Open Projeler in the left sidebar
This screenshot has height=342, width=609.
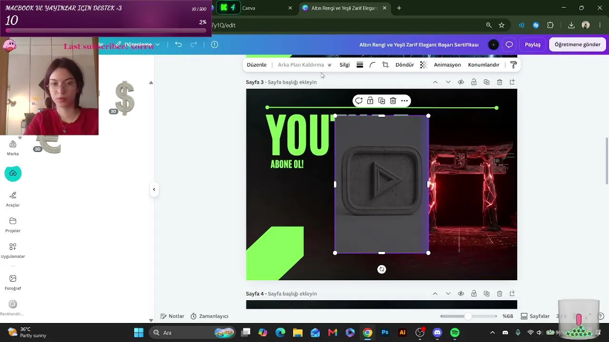pos(13,225)
